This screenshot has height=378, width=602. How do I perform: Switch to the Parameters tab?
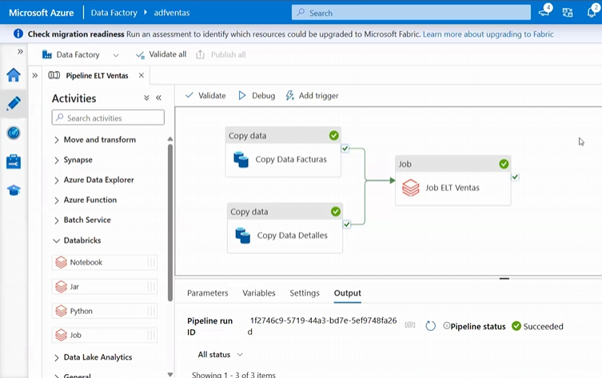[207, 293]
